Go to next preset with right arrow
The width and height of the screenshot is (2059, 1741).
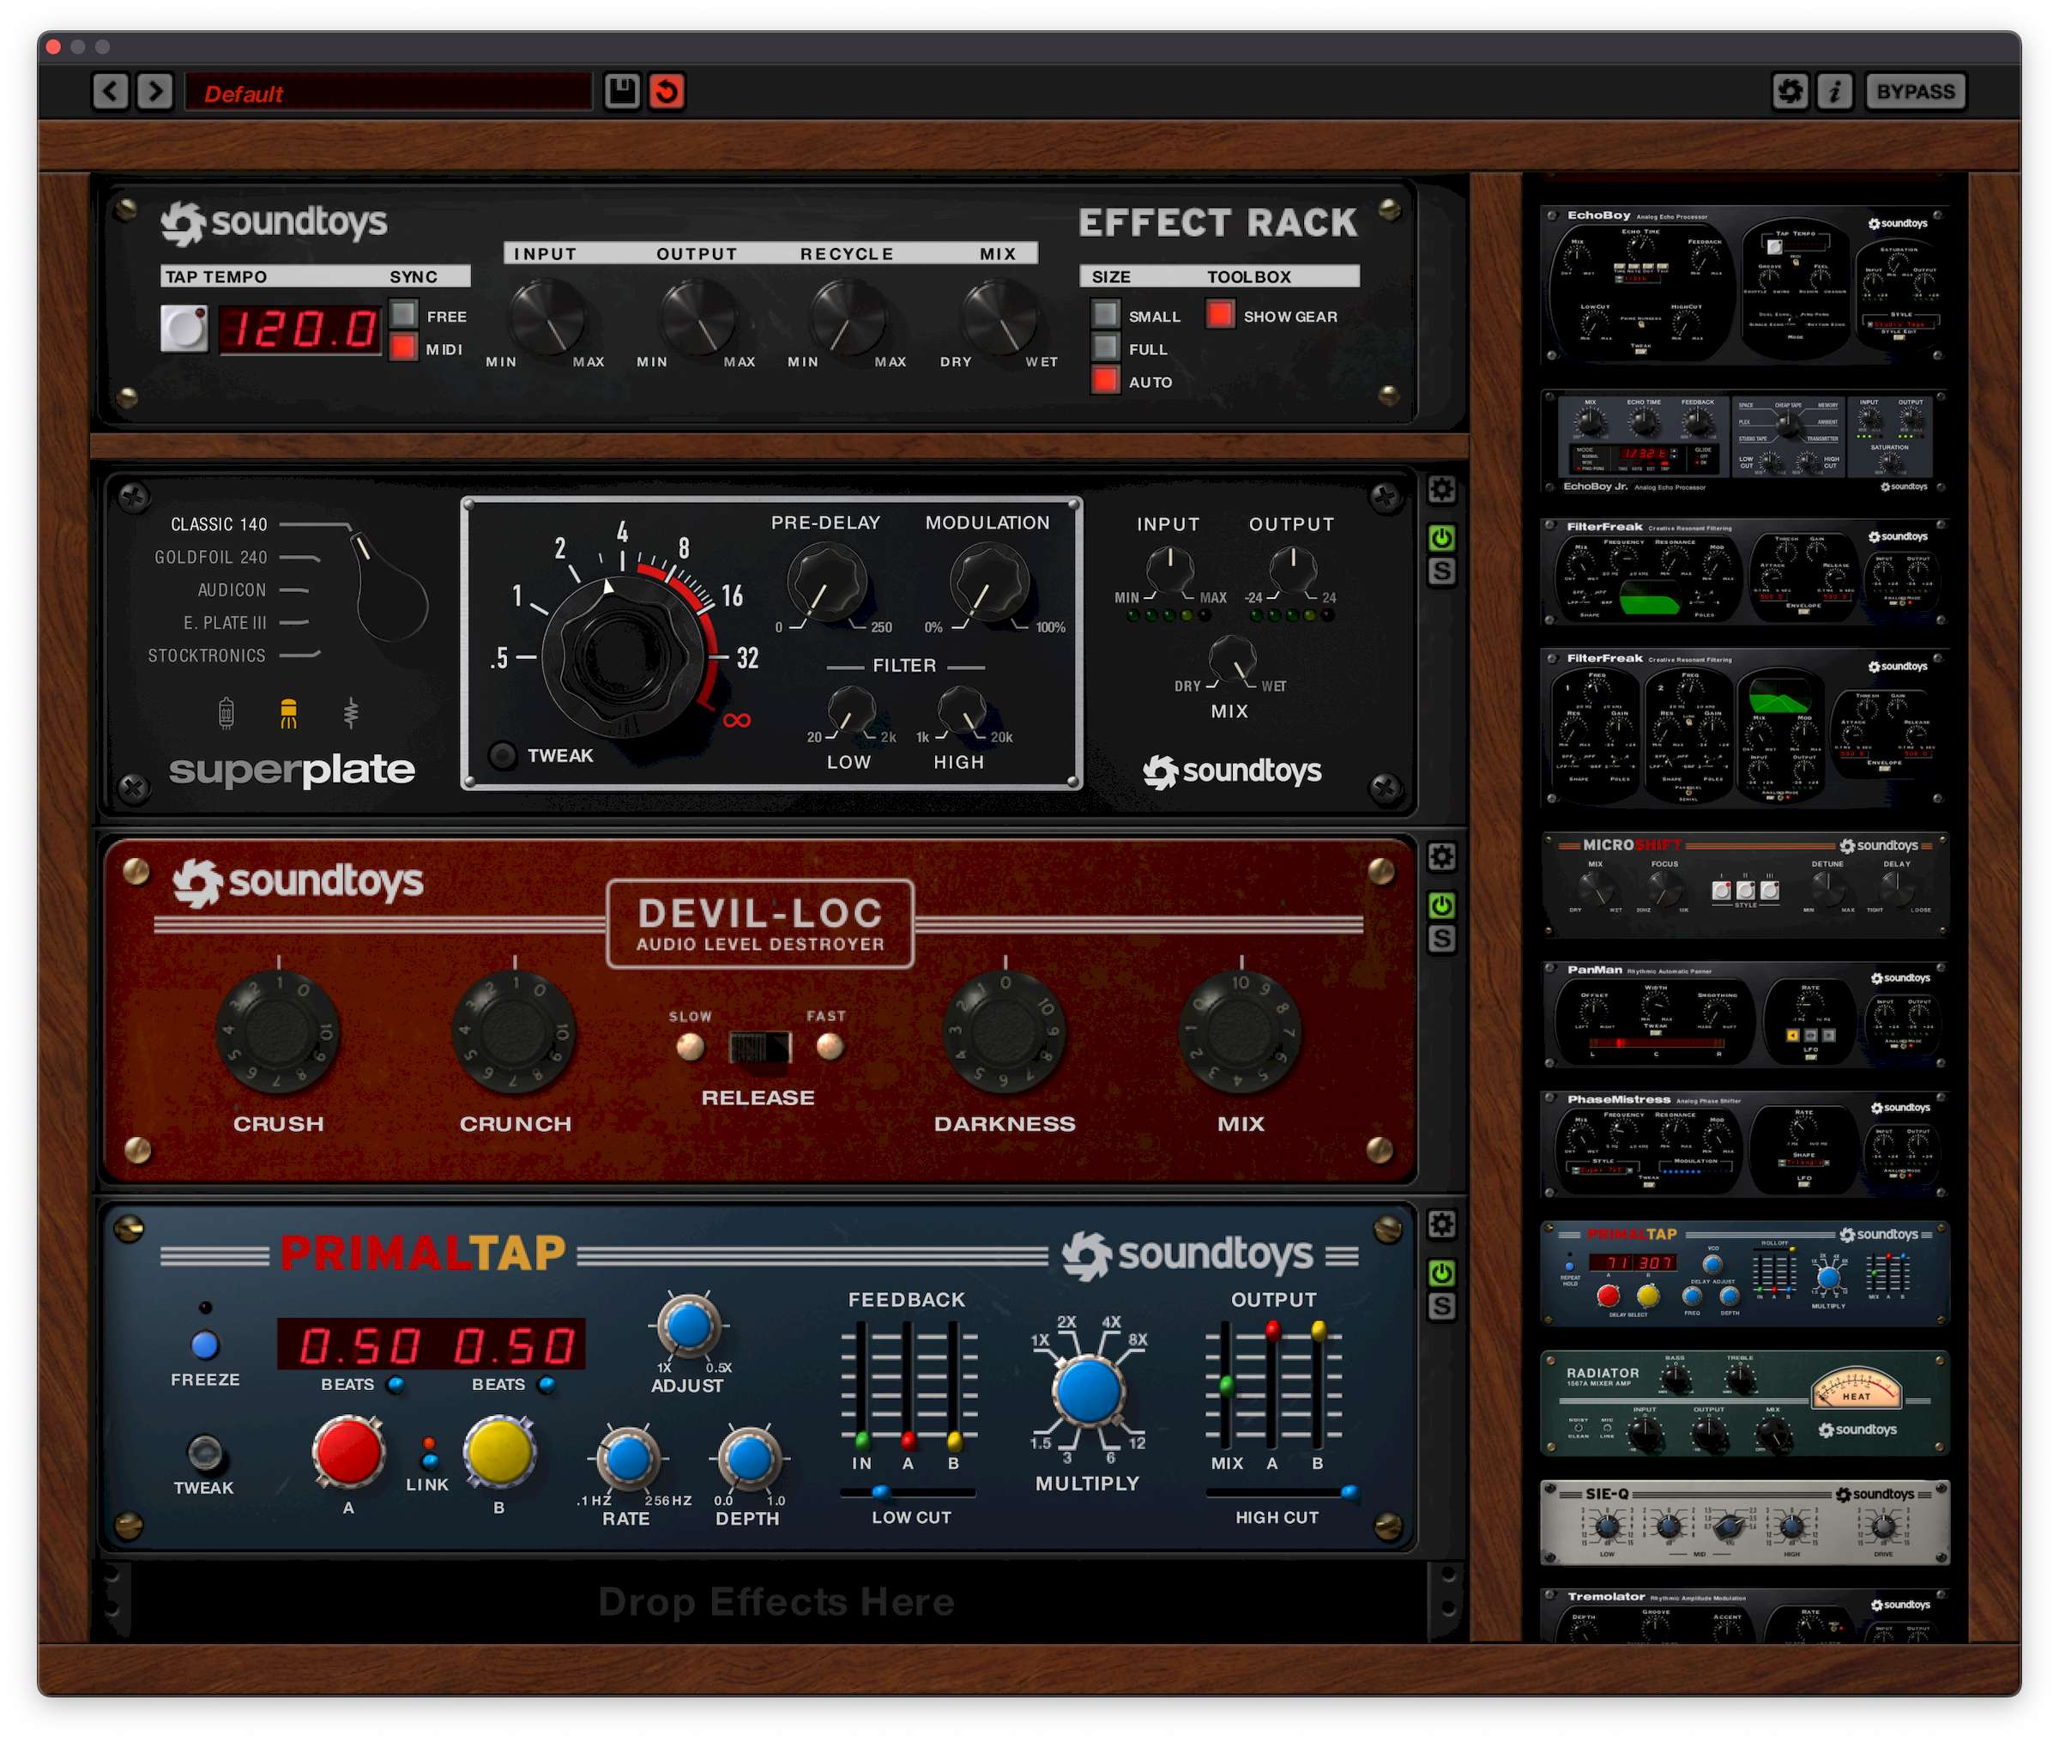pos(155,92)
